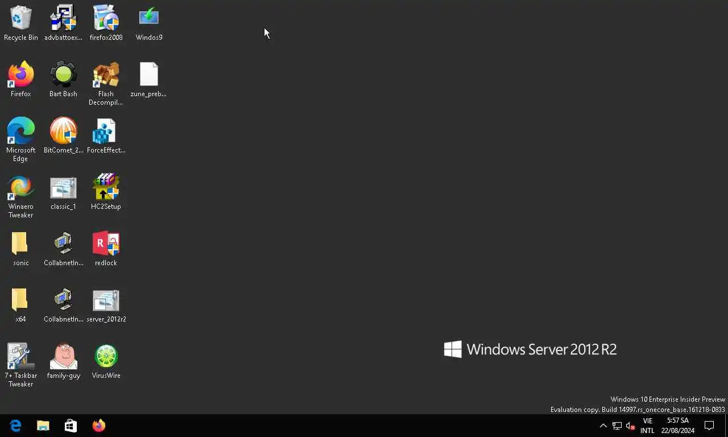The width and height of the screenshot is (728, 437).
Task: Select the Collabnet icon beside the sonic folder
Action: pos(63,249)
